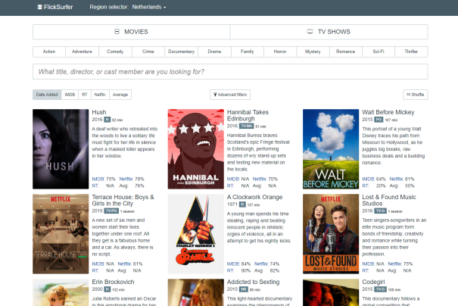
Task: Open the Lost & Found Music Studios poster
Action: click(331, 234)
